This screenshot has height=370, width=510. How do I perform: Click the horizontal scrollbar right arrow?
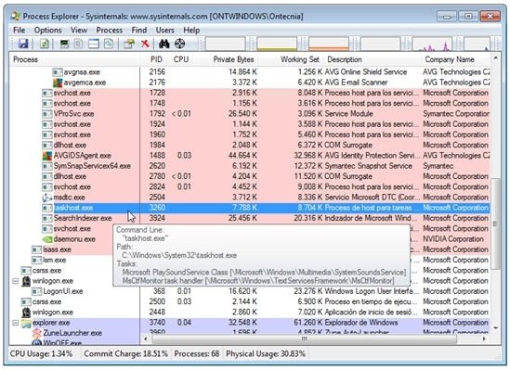click(x=484, y=339)
